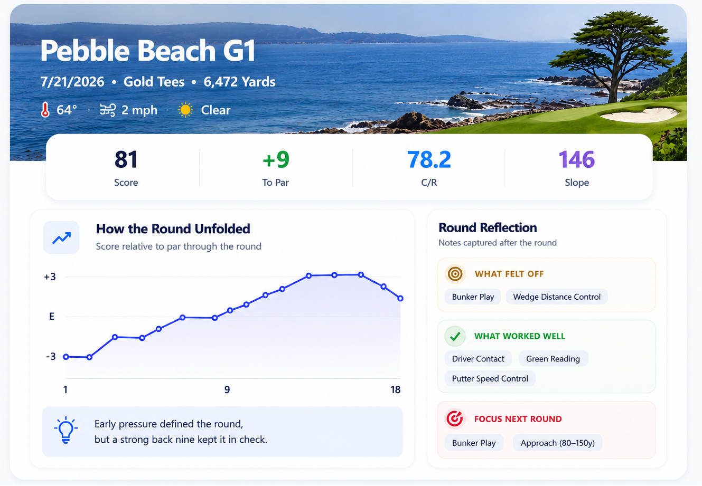
Task: Click the hole 1 chart data point
Action: tap(66, 357)
